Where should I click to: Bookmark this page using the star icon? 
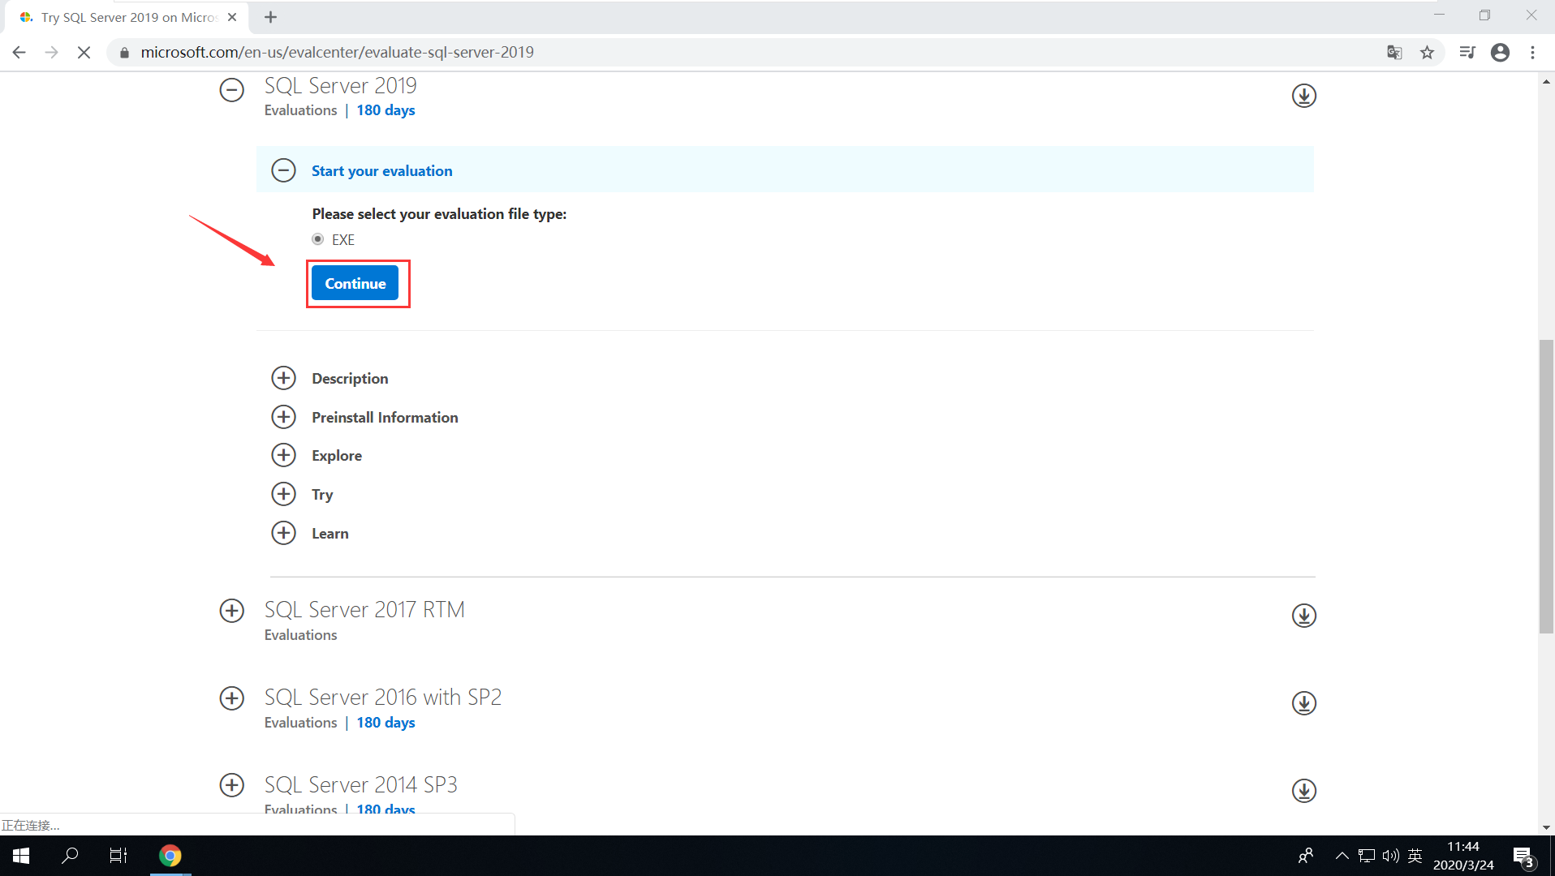coord(1427,52)
